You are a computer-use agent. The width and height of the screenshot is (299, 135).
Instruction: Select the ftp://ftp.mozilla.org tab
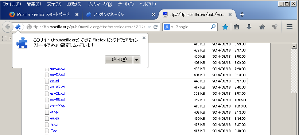coord(197,15)
